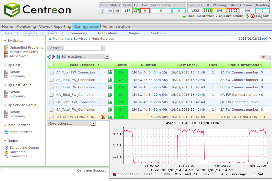Click the admin padlock icon

click(x=247, y=16)
